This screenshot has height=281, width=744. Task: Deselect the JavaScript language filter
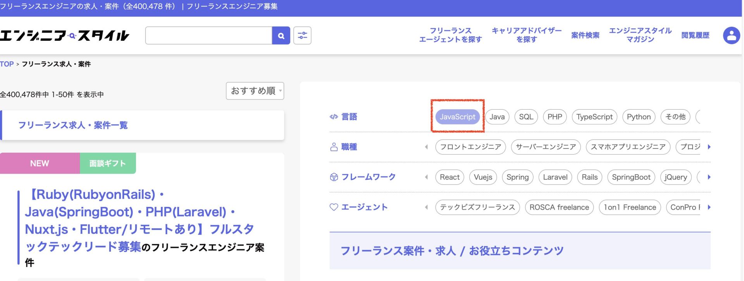(457, 117)
